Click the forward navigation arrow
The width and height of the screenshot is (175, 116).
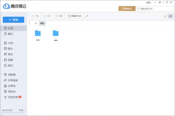[x=36, y=23]
